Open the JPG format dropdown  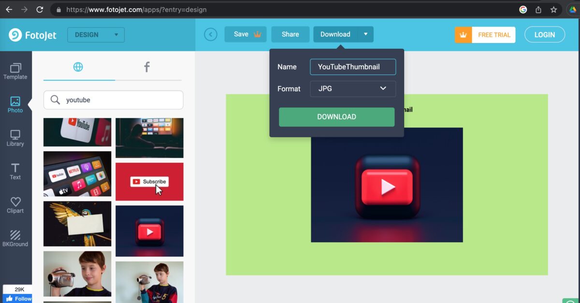pos(353,88)
